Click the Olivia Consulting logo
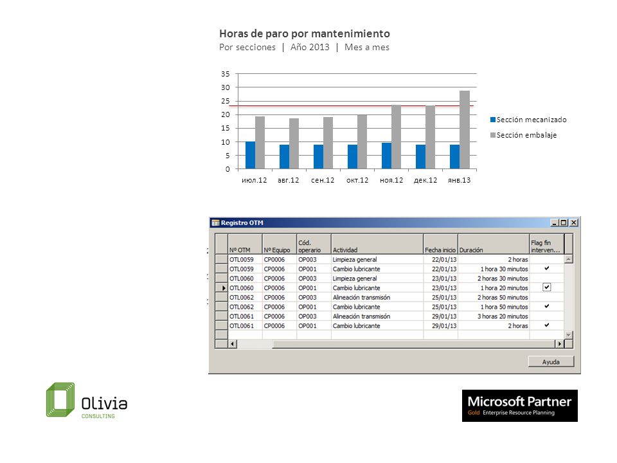The width and height of the screenshot is (617, 463). [87, 400]
